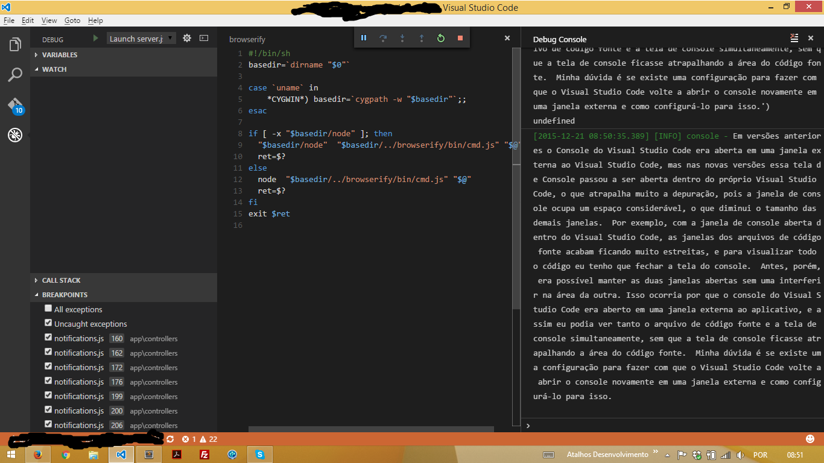Click the 'undefined' line in Debug Console

[x=554, y=121]
